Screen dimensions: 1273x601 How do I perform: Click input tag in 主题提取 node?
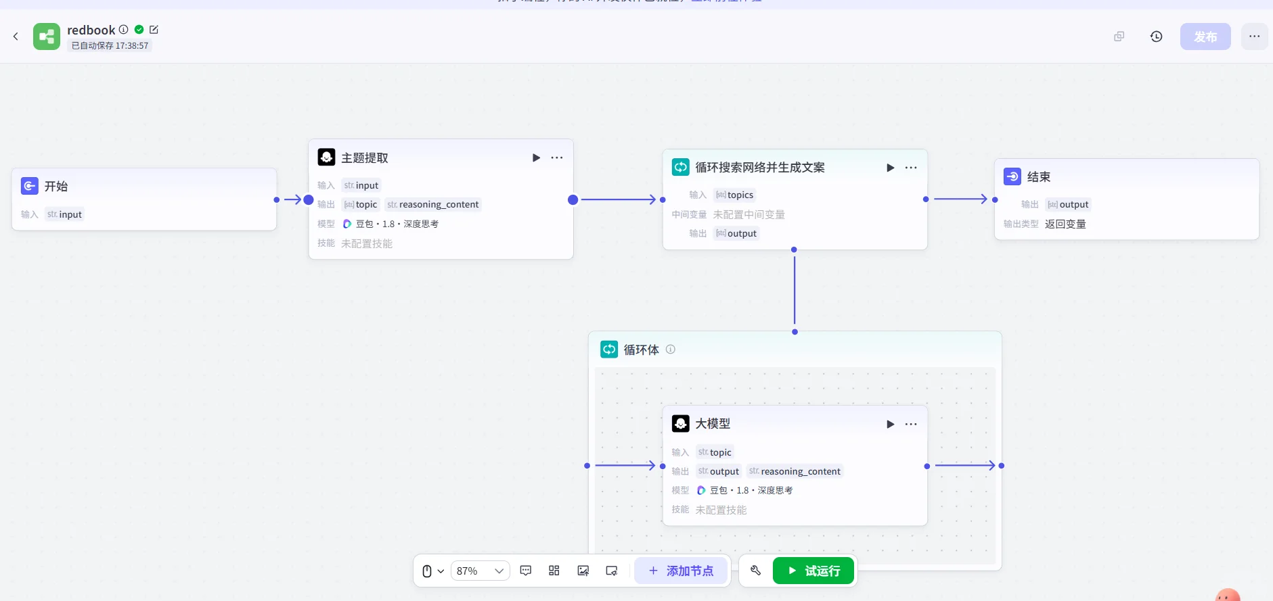pyautogui.click(x=361, y=185)
